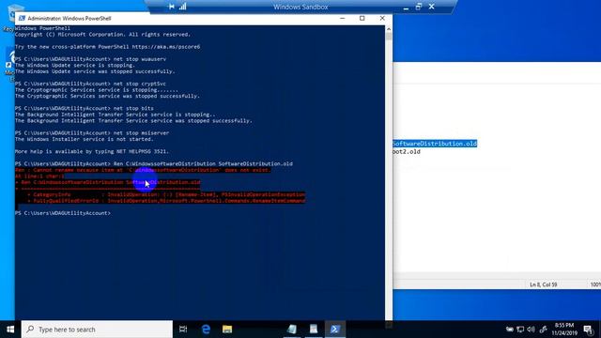Check connection signal strength in Sandbox bar
601x338 pixels.
[183, 7]
